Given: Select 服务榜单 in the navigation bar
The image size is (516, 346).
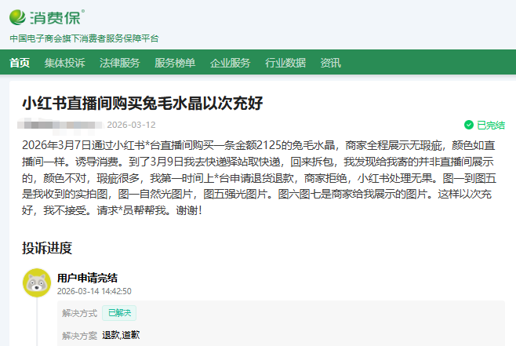Looking at the screenshot, I should 175,64.
